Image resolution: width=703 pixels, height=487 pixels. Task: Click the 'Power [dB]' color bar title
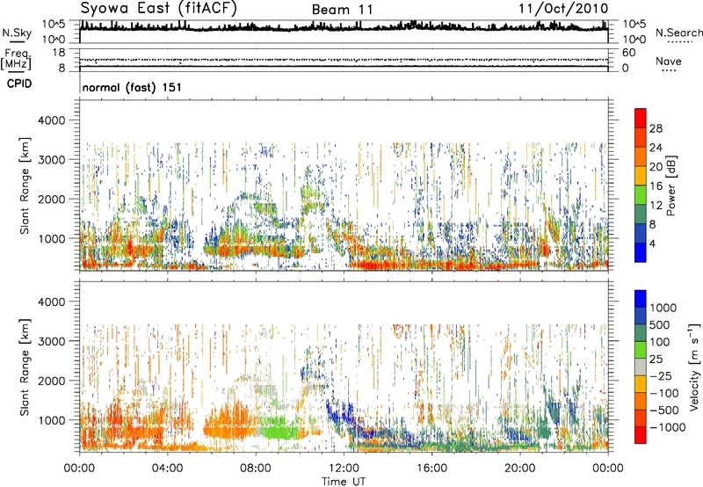(x=671, y=185)
